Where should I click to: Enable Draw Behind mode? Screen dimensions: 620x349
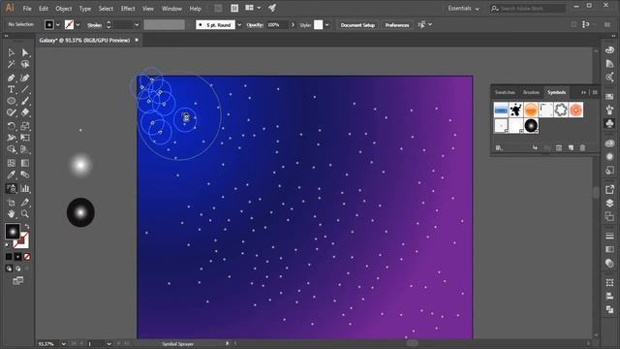[x=17, y=269]
